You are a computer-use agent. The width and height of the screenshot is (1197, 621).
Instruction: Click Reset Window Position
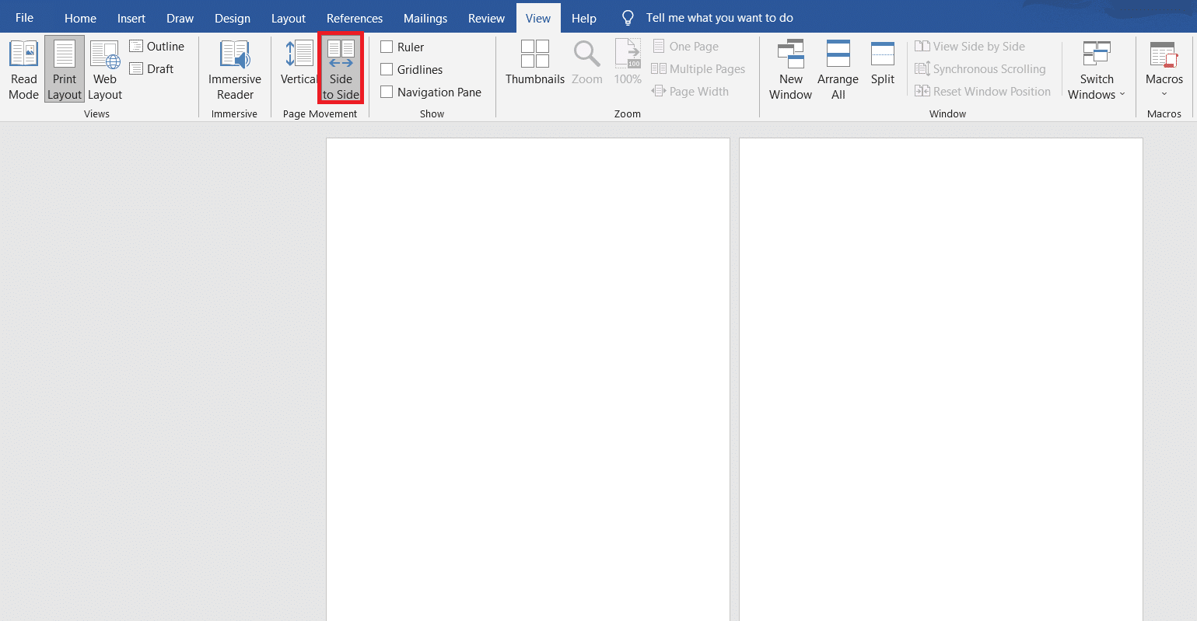click(982, 92)
